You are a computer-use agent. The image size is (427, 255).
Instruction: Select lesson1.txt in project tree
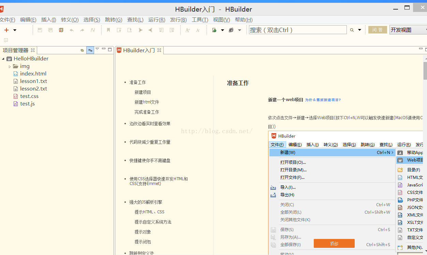33,81
